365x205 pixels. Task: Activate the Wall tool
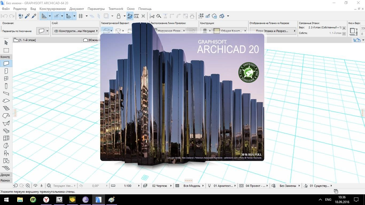tap(6, 64)
